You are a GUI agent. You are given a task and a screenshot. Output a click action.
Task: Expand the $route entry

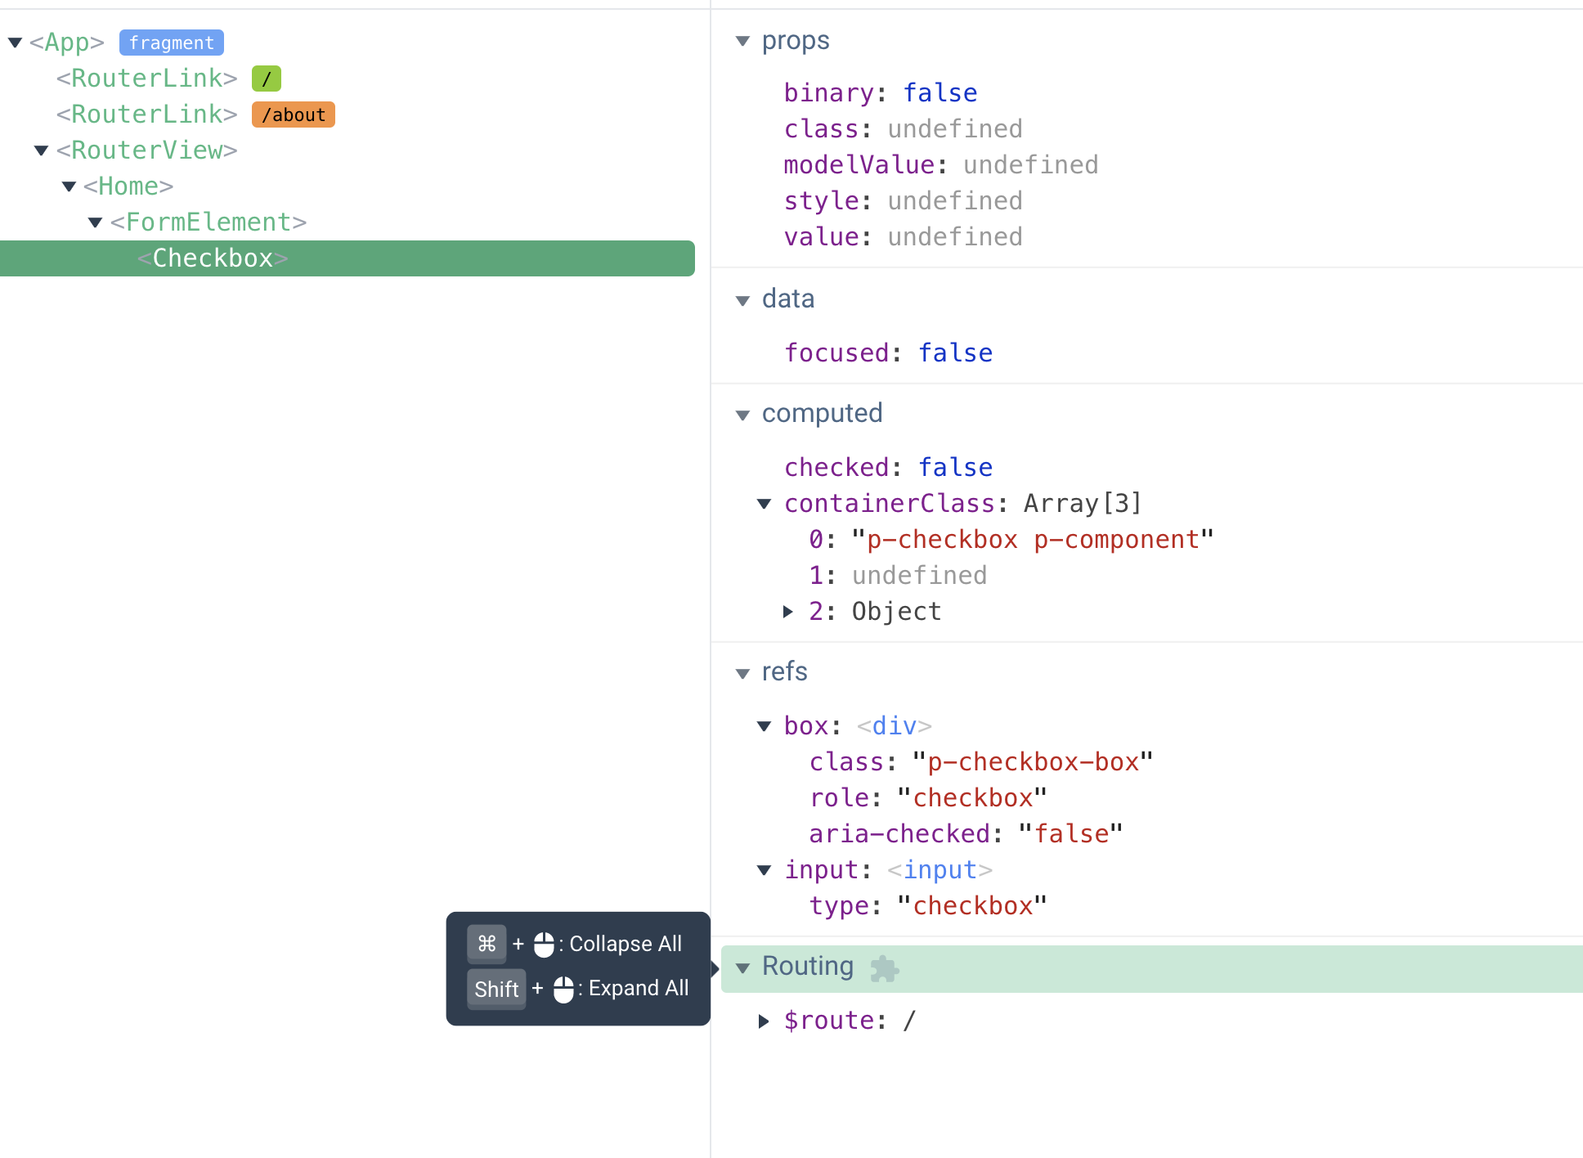[764, 1021]
